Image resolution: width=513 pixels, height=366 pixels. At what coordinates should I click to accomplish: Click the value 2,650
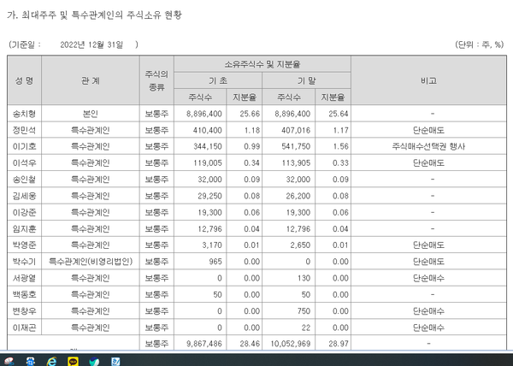[300, 245]
